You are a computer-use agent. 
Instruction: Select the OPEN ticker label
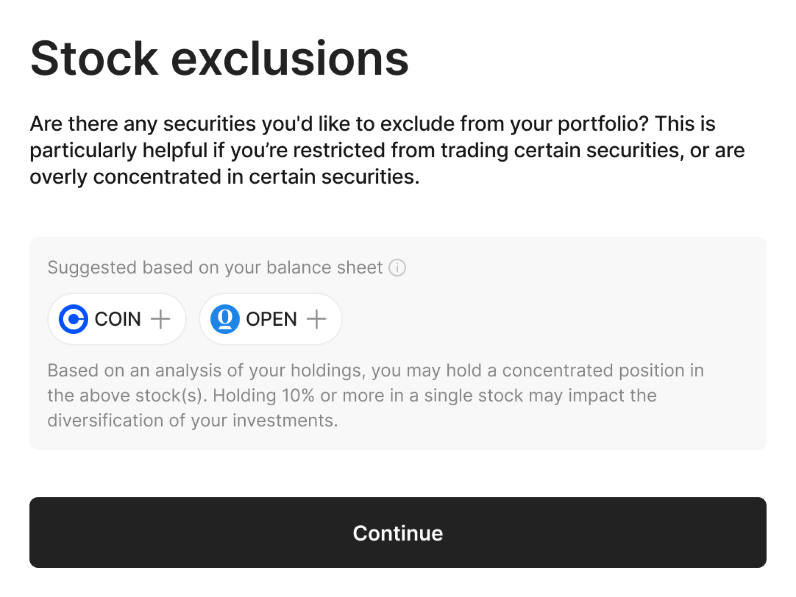tap(271, 319)
